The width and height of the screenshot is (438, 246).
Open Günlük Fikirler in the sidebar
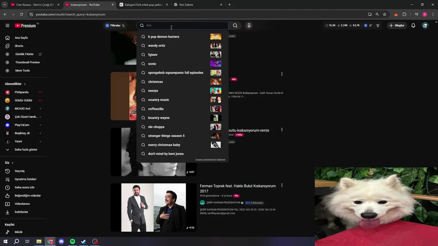[x=24, y=54]
